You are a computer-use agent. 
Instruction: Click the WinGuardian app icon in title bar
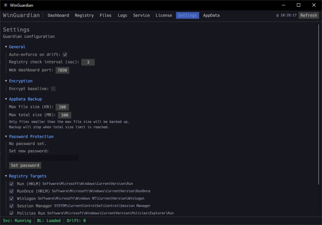5,5
